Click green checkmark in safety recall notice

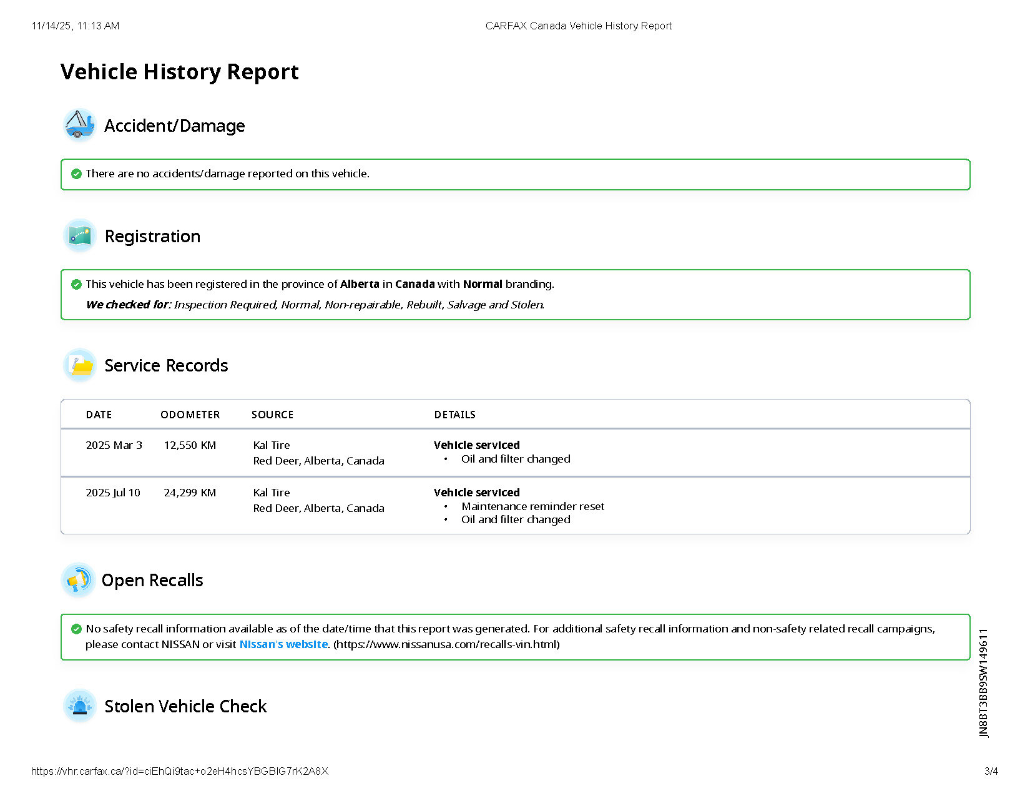(x=76, y=629)
